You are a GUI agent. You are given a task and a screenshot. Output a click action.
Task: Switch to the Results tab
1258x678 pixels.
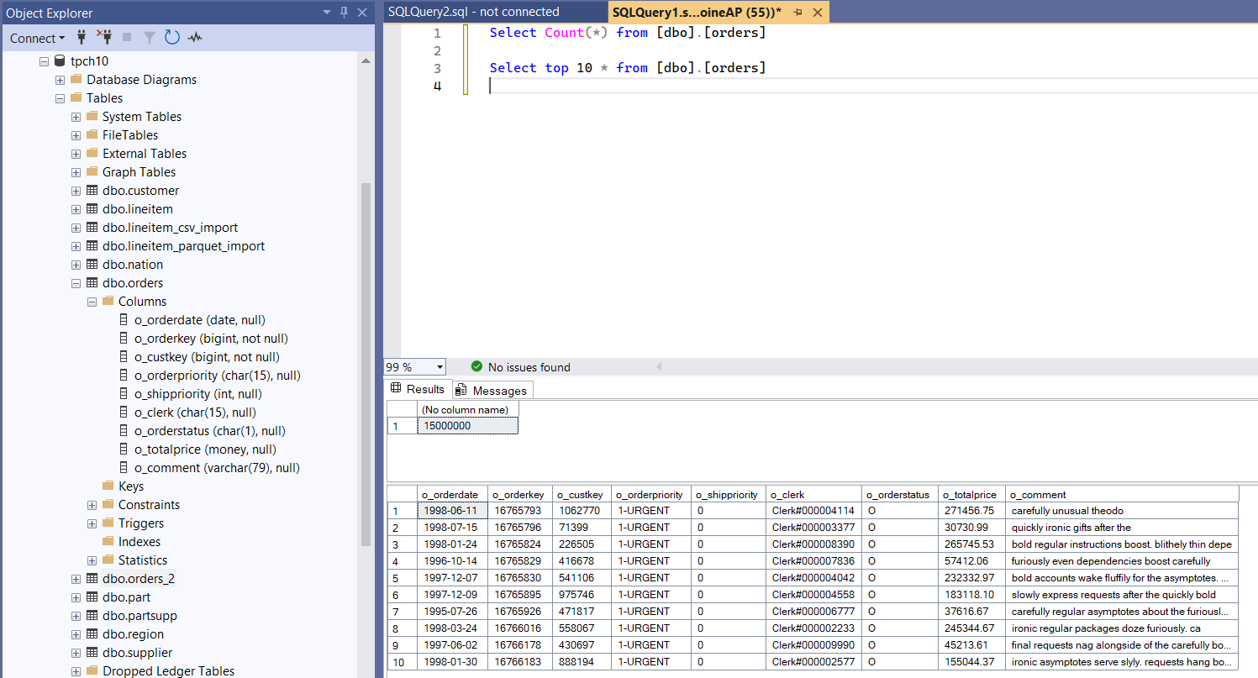pos(418,389)
